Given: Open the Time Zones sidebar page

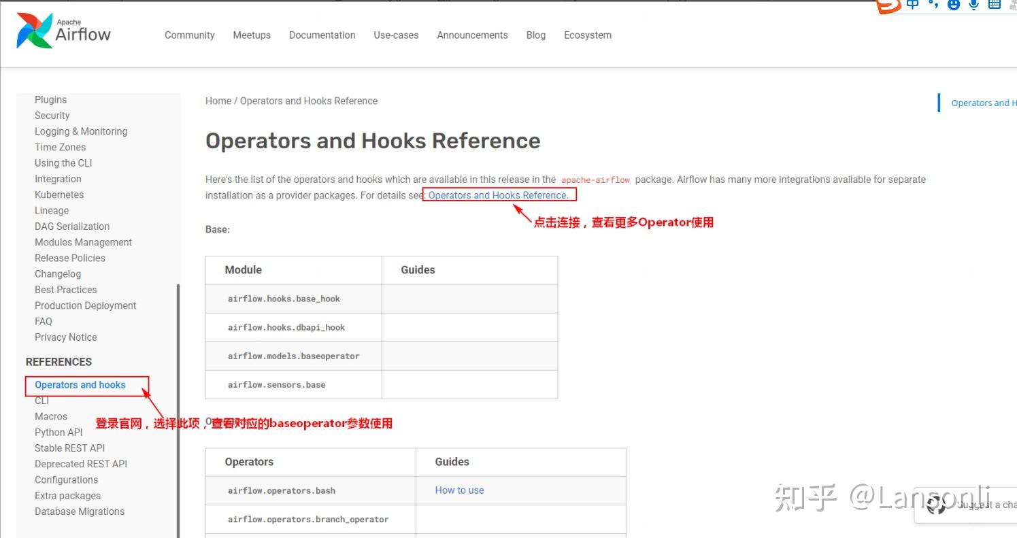Looking at the screenshot, I should click(x=61, y=147).
